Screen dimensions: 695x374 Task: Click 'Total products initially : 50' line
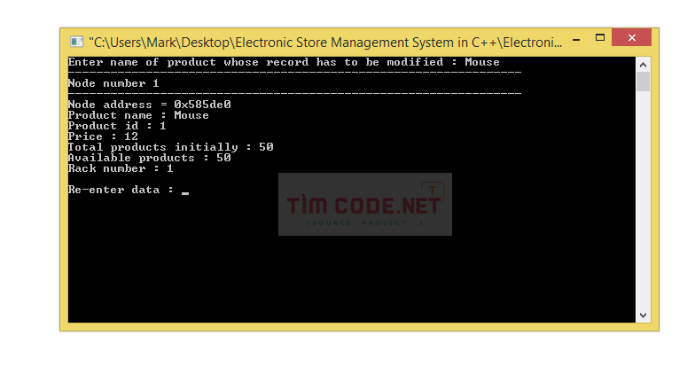pos(170,147)
